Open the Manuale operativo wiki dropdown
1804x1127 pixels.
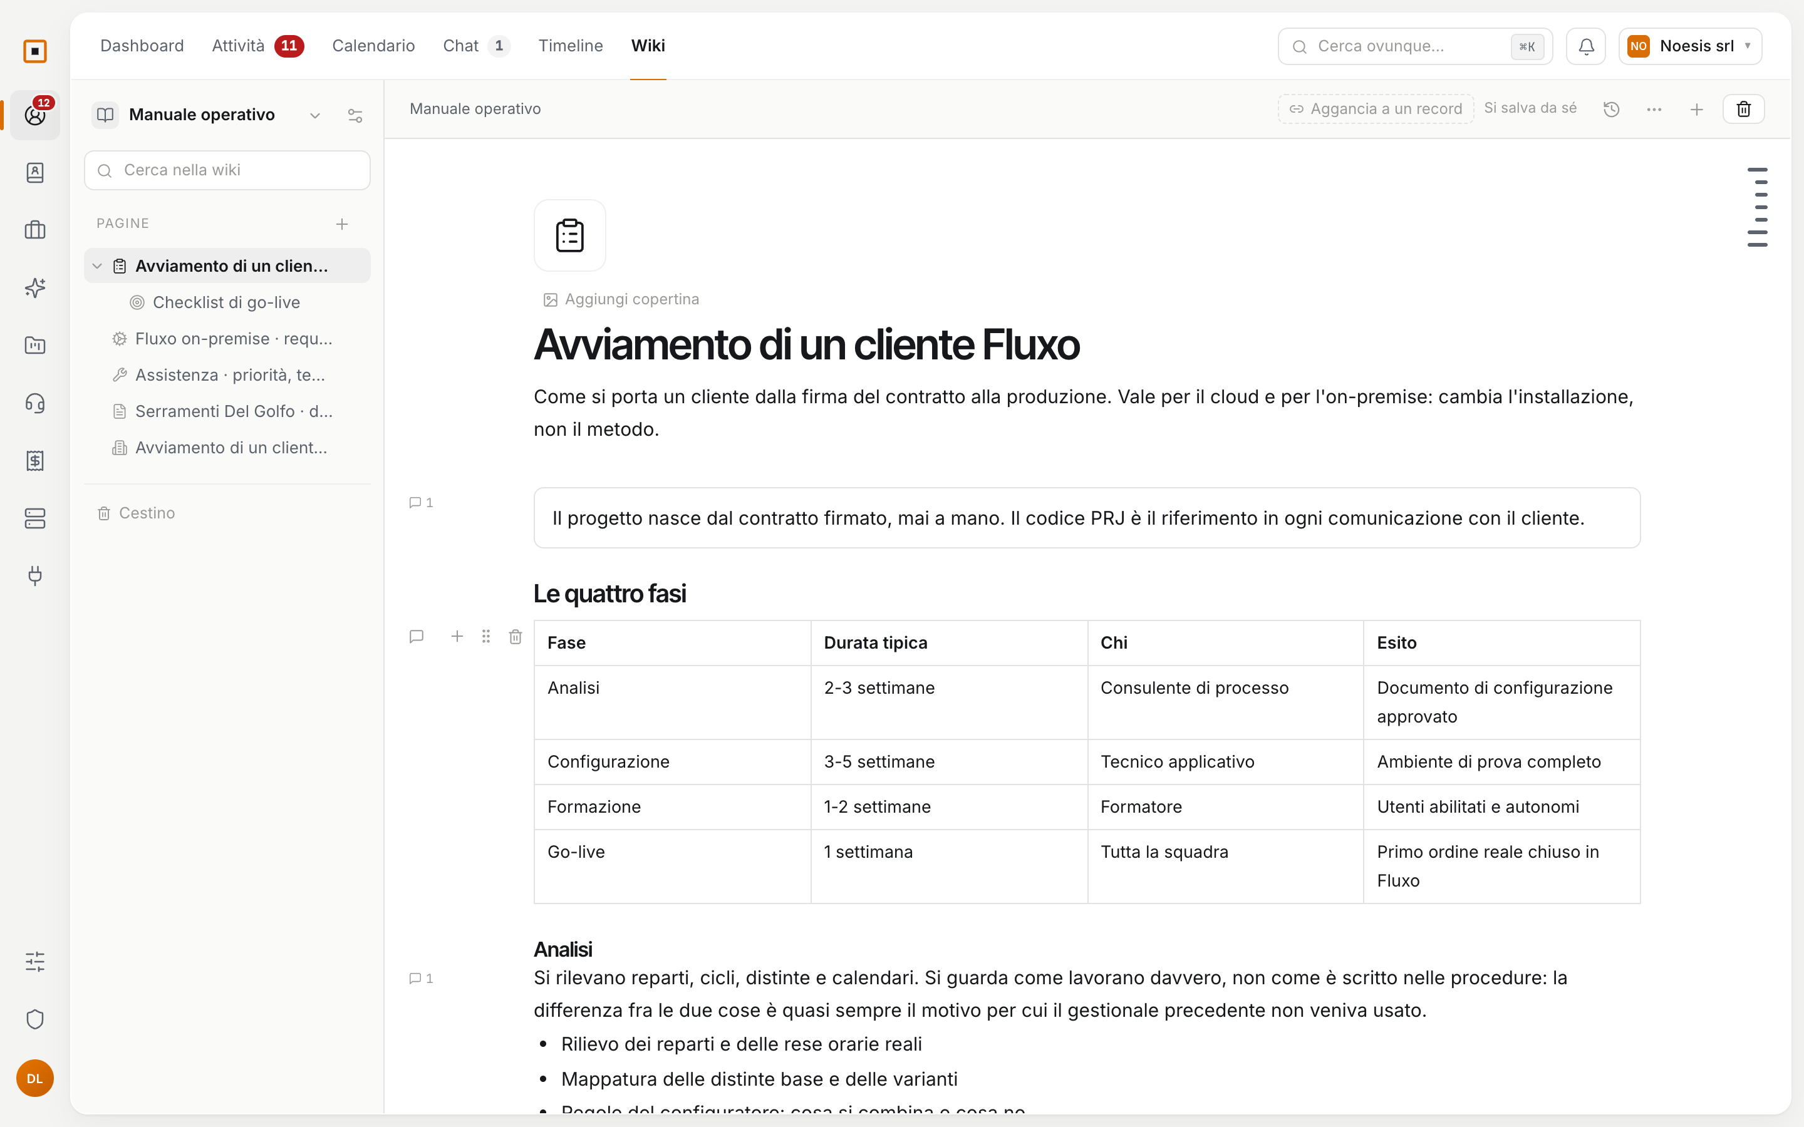click(314, 116)
